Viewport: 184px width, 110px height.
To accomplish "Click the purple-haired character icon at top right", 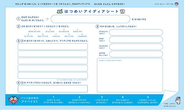I will click(176, 4).
